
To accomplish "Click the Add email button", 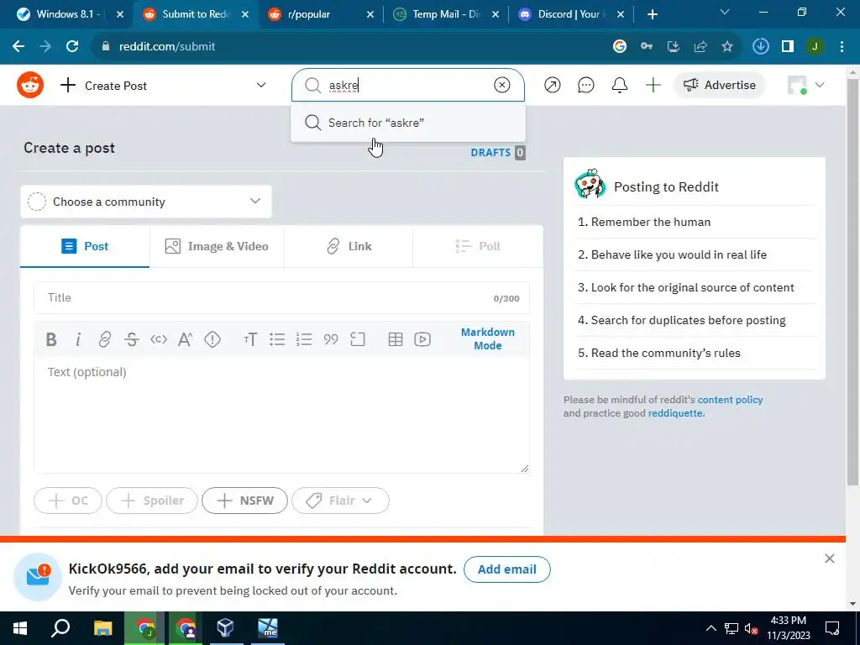I will coord(506,569).
